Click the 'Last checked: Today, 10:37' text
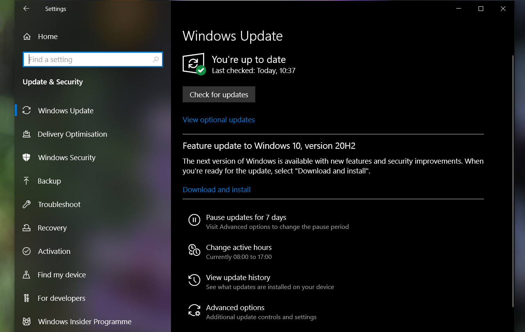Screen dimensions: 525x332 pos(254,71)
